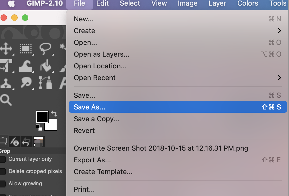The width and height of the screenshot is (289, 196).
Task: Select the Zoom magnifier tool
Action: tap(6, 100)
